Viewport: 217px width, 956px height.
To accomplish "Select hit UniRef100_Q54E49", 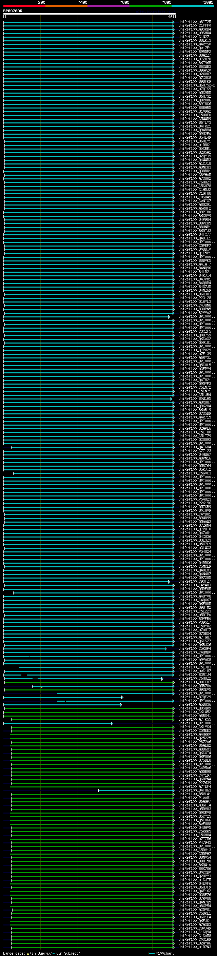I will (195, 138).
